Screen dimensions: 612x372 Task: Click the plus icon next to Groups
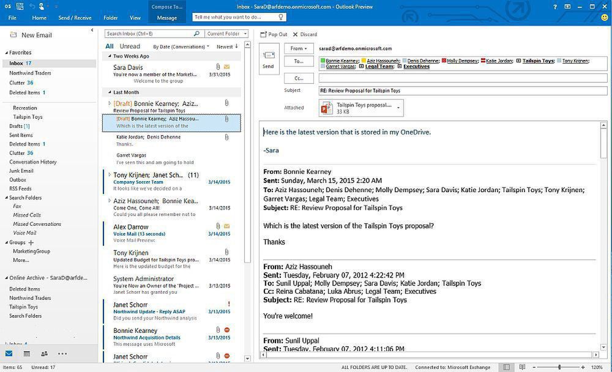coord(31,242)
